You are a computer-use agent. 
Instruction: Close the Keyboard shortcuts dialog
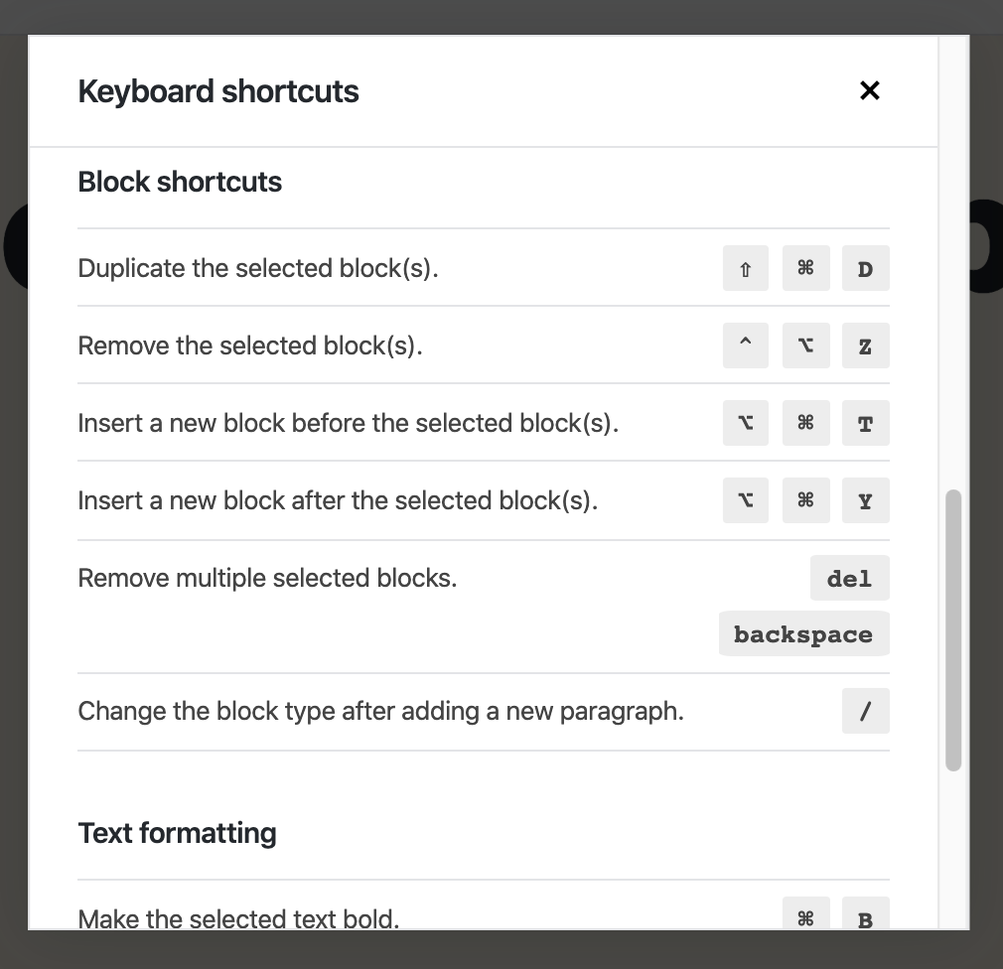point(869,90)
